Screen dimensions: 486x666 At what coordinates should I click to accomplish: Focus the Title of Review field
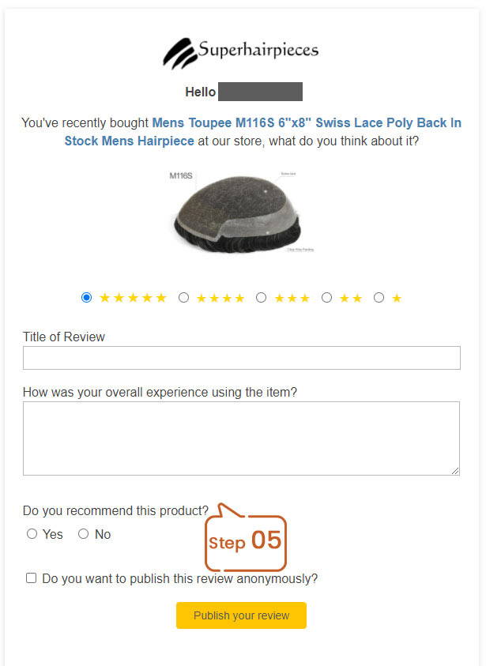(241, 358)
